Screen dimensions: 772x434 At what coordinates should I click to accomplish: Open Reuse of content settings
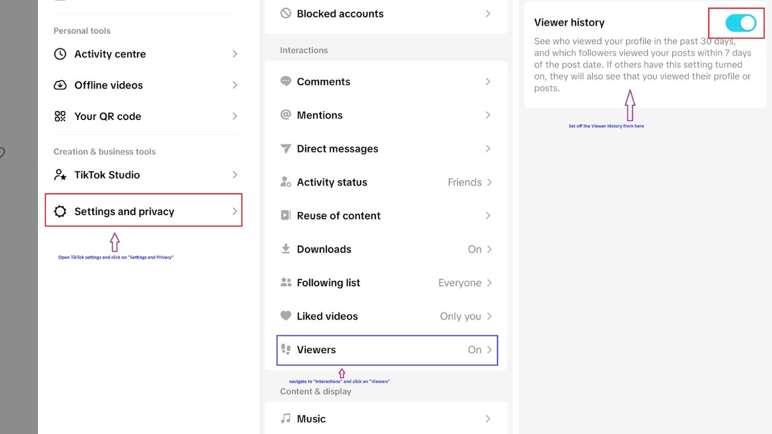click(x=386, y=215)
